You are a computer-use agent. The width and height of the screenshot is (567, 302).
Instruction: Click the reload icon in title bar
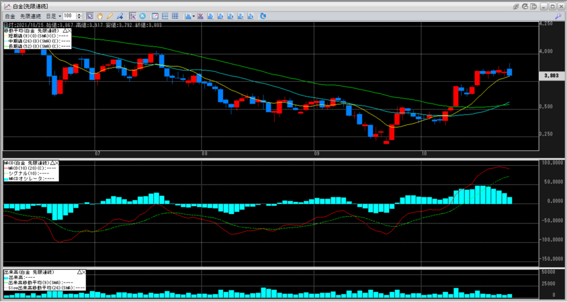click(x=525, y=7)
